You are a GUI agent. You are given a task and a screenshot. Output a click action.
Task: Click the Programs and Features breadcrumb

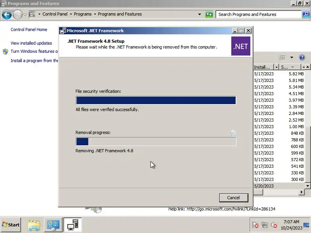[x=120, y=14]
